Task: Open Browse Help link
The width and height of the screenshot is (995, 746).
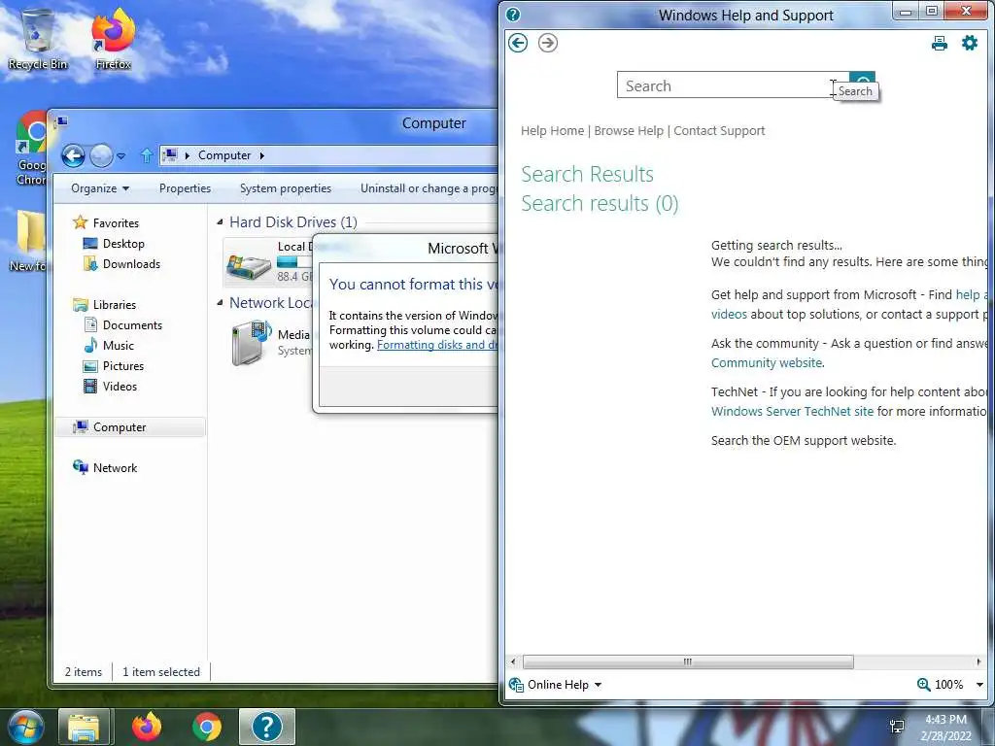Action: 629,131
